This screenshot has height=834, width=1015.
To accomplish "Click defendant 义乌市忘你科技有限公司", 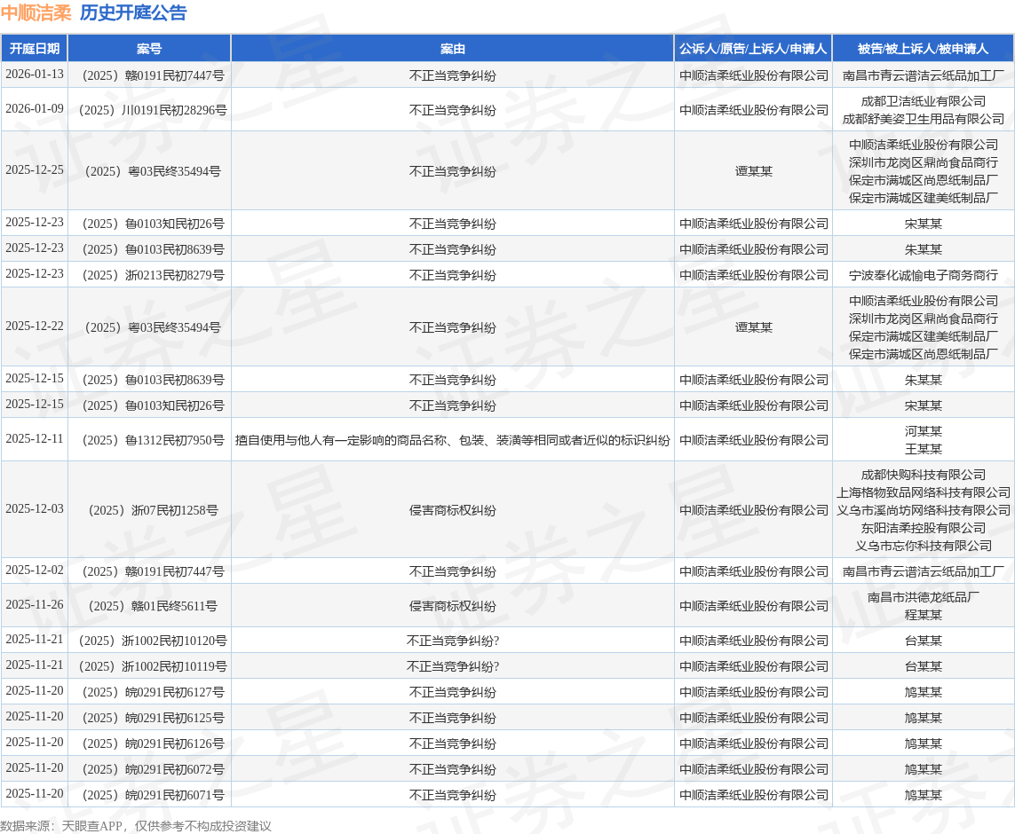I will 923,547.
